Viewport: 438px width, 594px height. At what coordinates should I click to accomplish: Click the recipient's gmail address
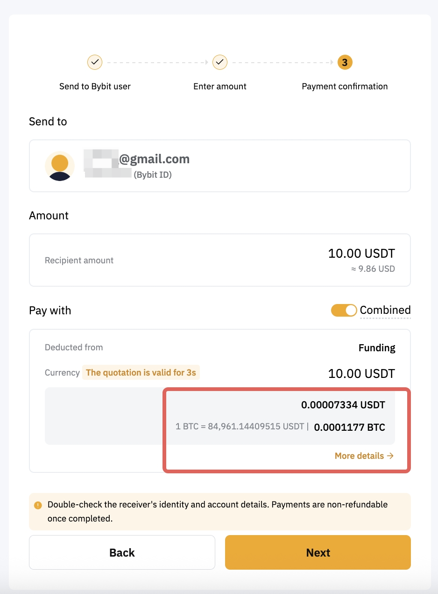[154, 159]
